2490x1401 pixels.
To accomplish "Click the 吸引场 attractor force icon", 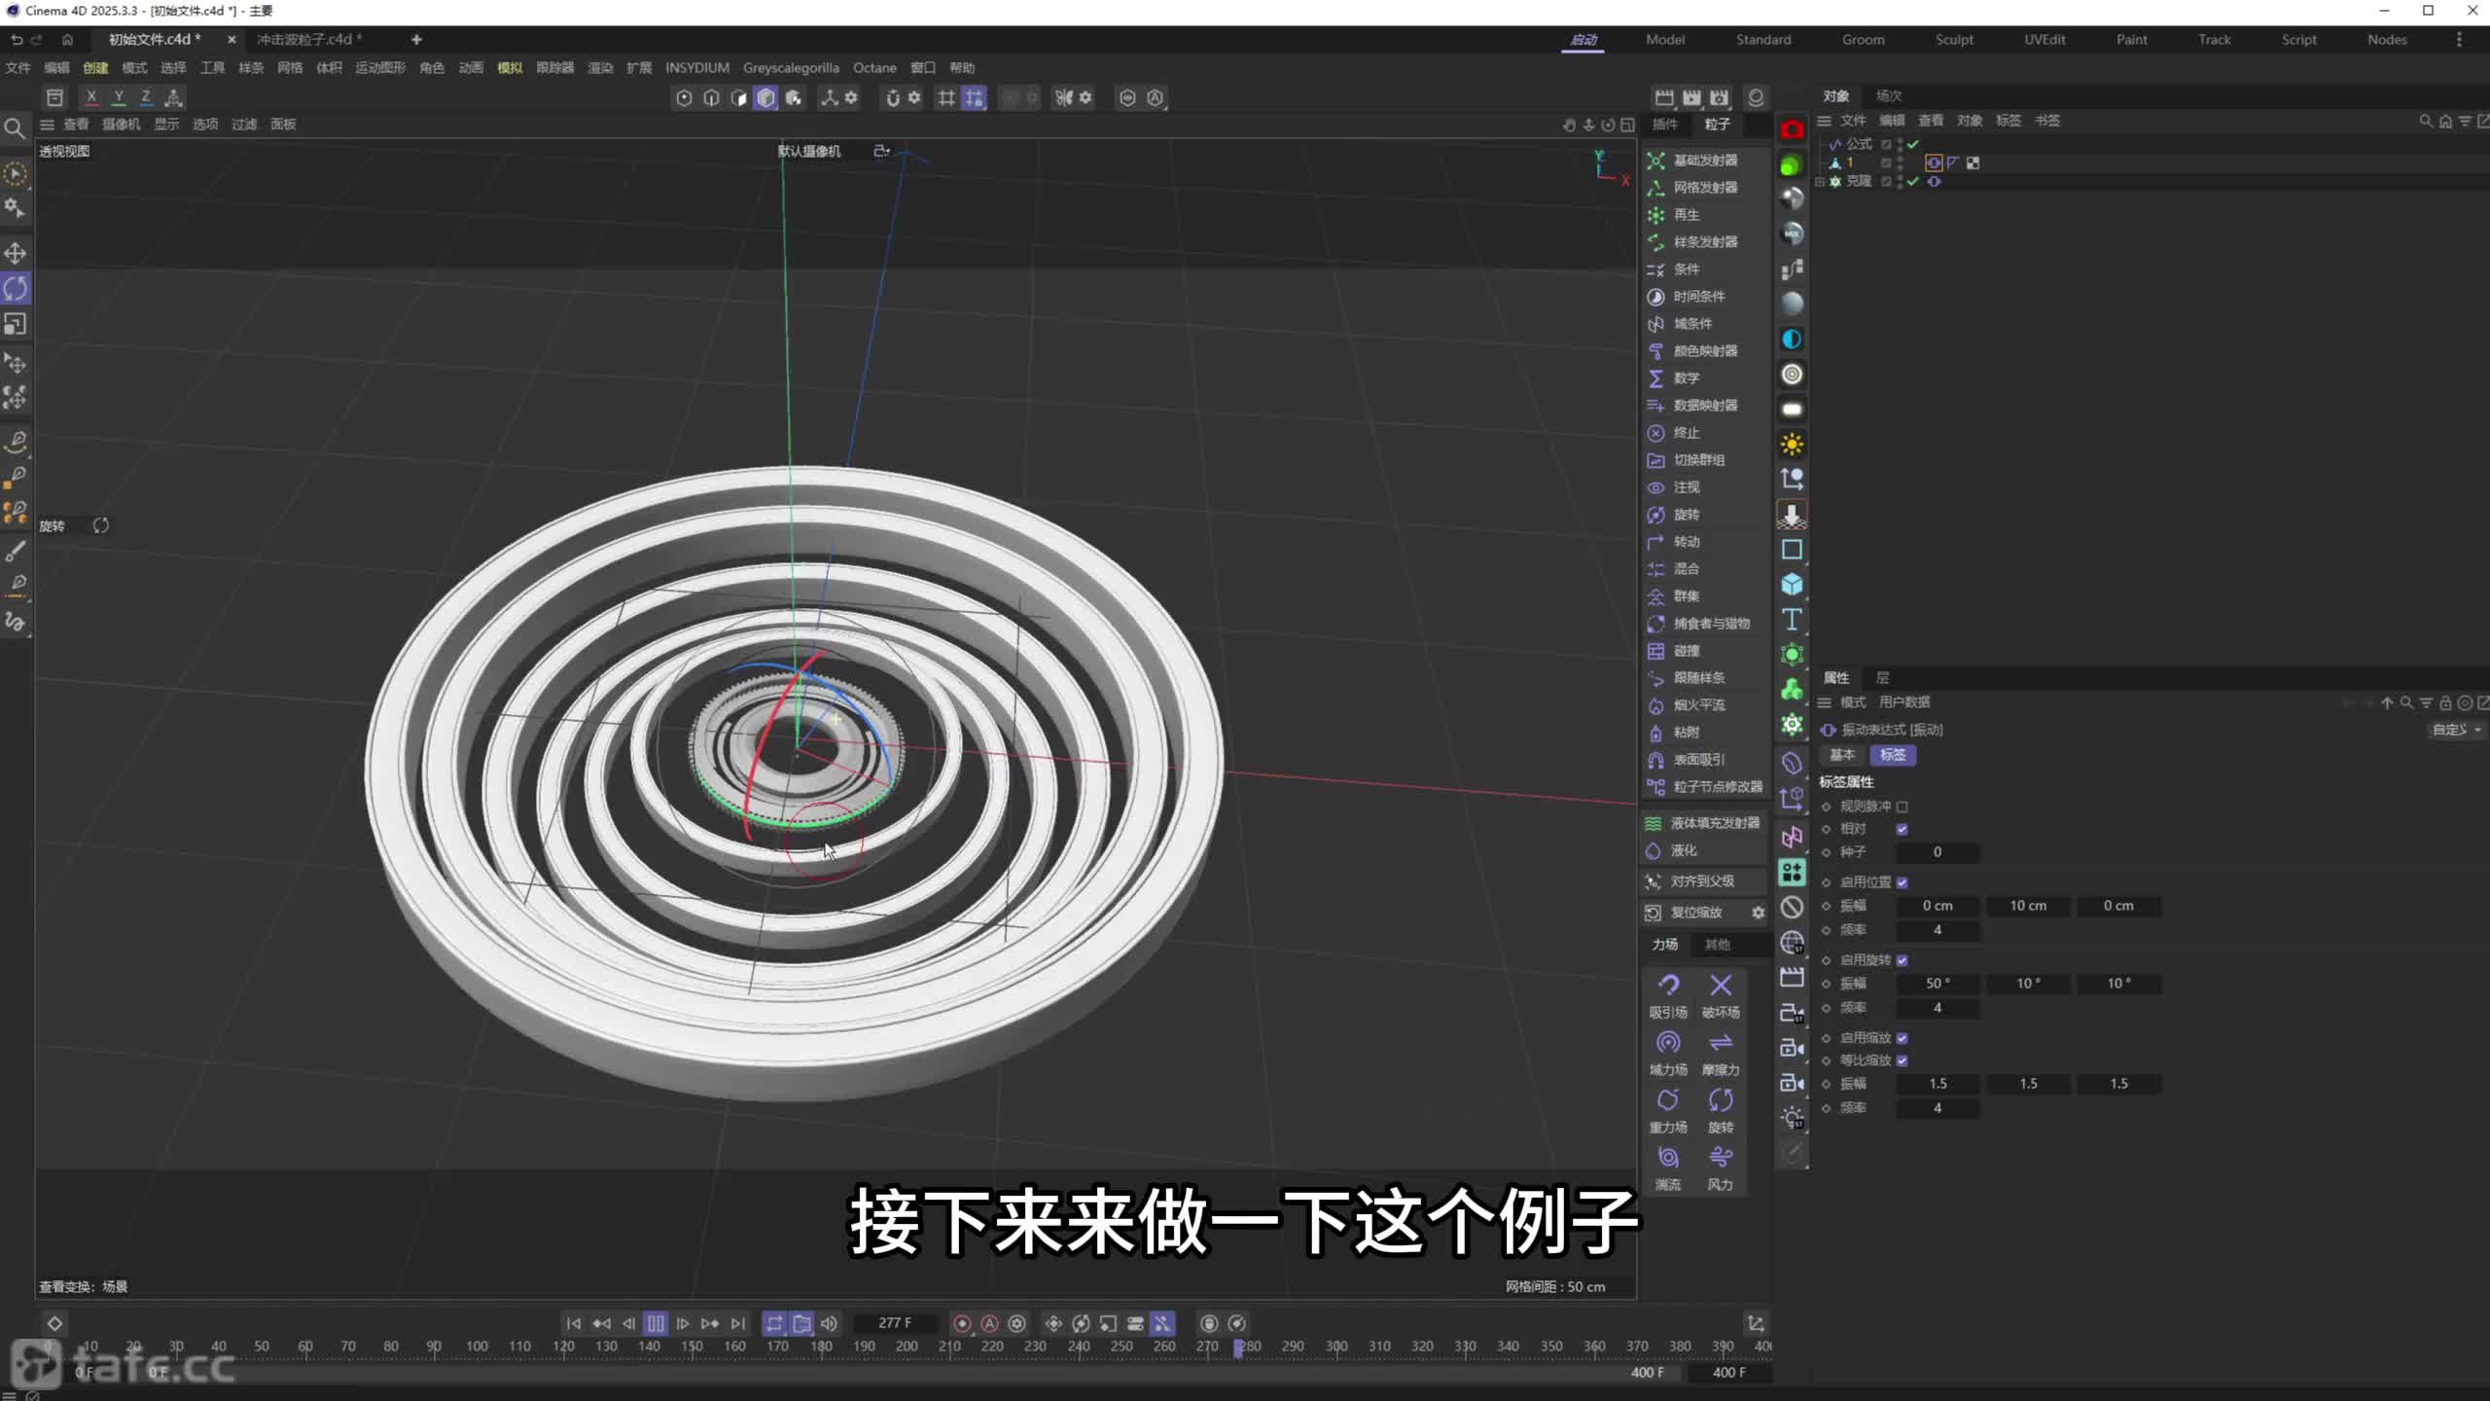I will pos(1668,986).
